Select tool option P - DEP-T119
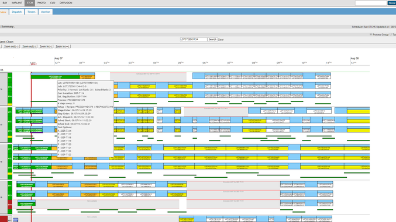 coord(64,141)
